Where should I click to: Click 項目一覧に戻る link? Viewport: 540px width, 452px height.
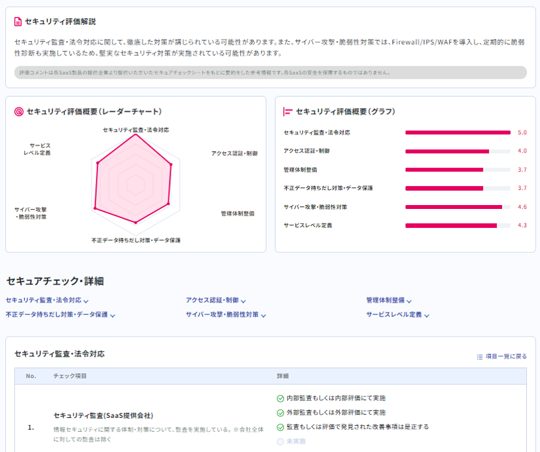(506, 356)
